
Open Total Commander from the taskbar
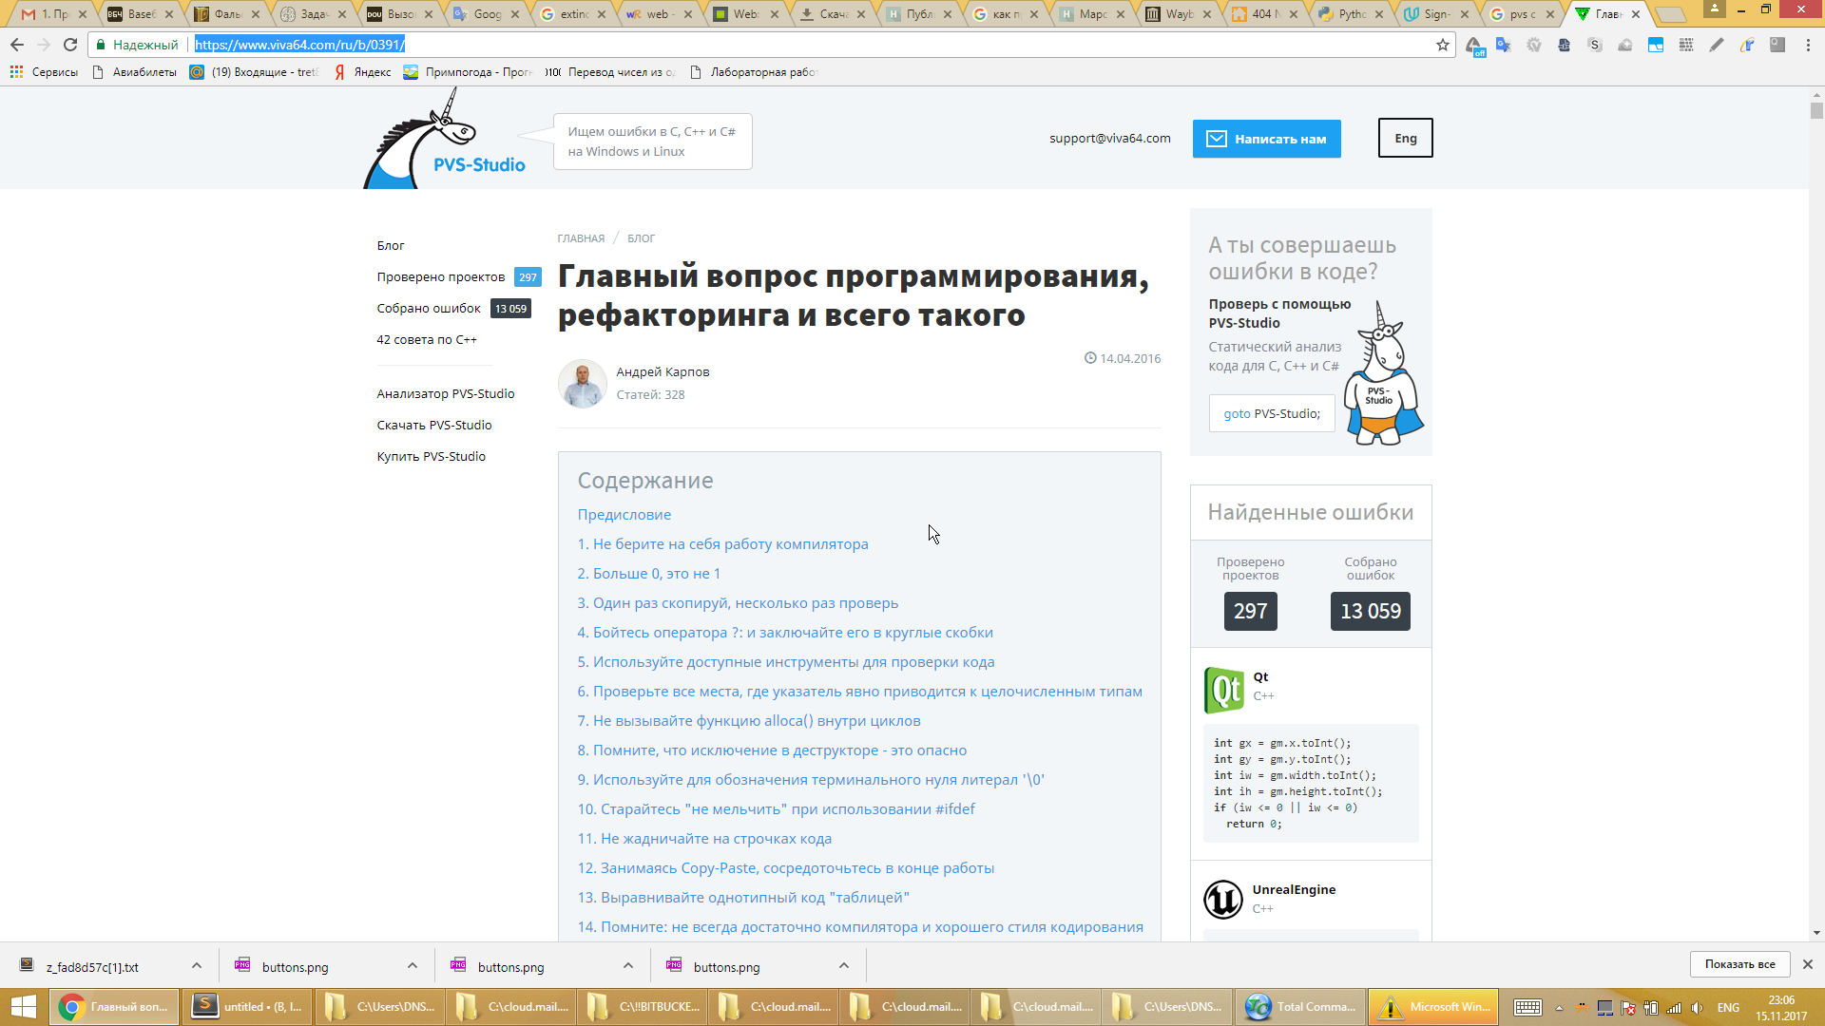(1300, 1006)
